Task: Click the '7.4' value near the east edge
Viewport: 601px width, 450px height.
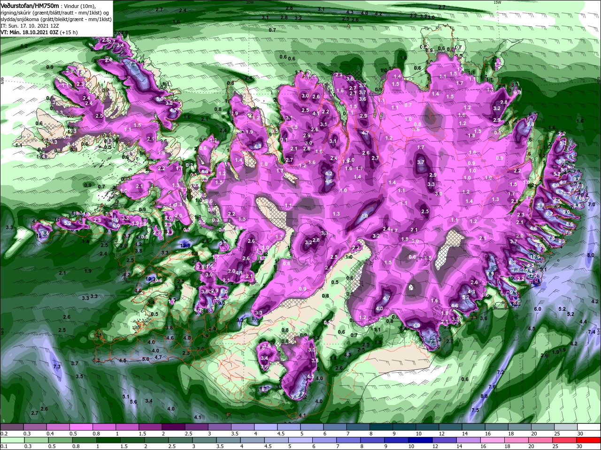Action: 592,332
